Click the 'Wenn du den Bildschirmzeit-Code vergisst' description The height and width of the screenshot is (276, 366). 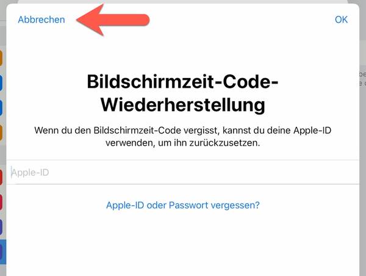(182, 136)
